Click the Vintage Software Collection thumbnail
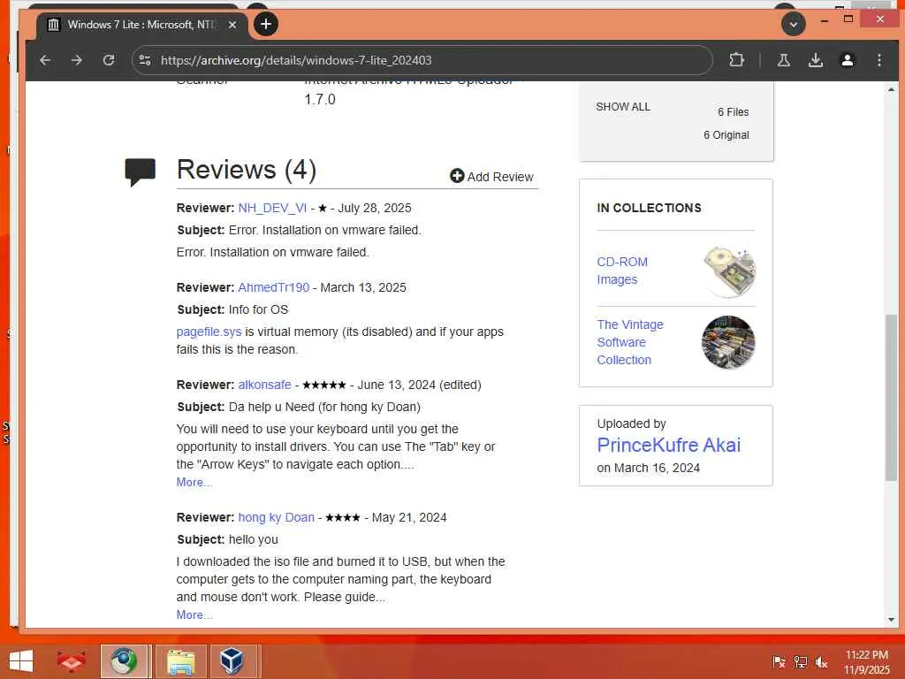The height and width of the screenshot is (679, 905). pyautogui.click(x=728, y=342)
